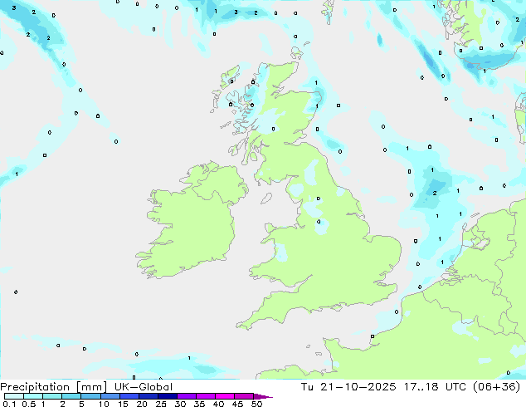The height and width of the screenshot is (407, 526).
Task: Click the "2" value in the North Sea blue patch
Action: pyautogui.click(x=435, y=193)
